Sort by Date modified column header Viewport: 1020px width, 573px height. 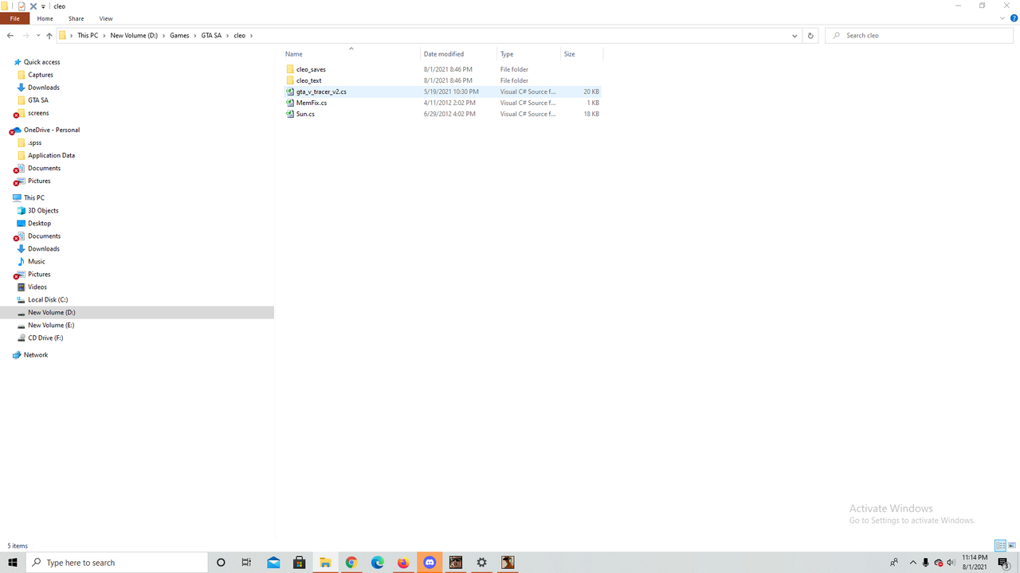444,54
